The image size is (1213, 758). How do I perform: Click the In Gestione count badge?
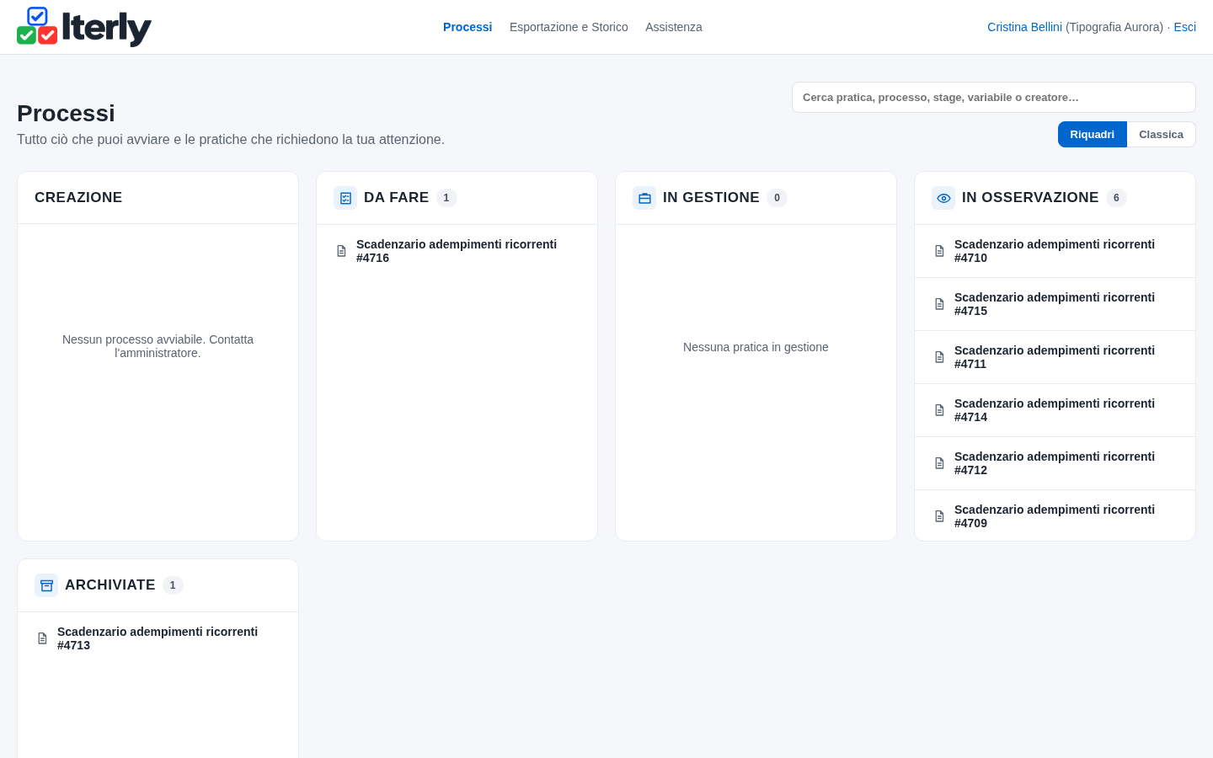pyautogui.click(x=777, y=198)
